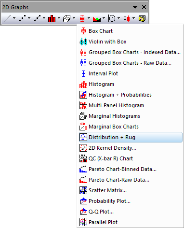Open dropdown arrow beside Column chart icon
This screenshot has height=228, width=184.
pos(59,18)
